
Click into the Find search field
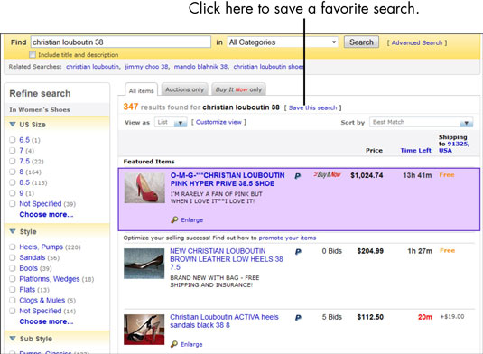[x=121, y=42]
